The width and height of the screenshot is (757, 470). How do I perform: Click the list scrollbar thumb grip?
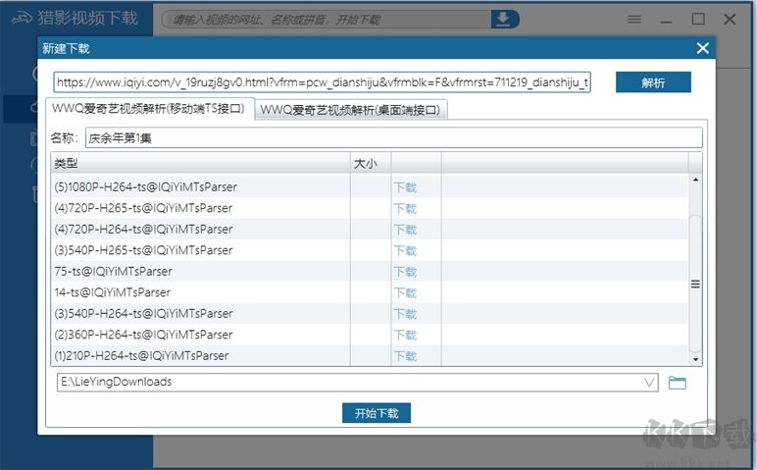[695, 284]
